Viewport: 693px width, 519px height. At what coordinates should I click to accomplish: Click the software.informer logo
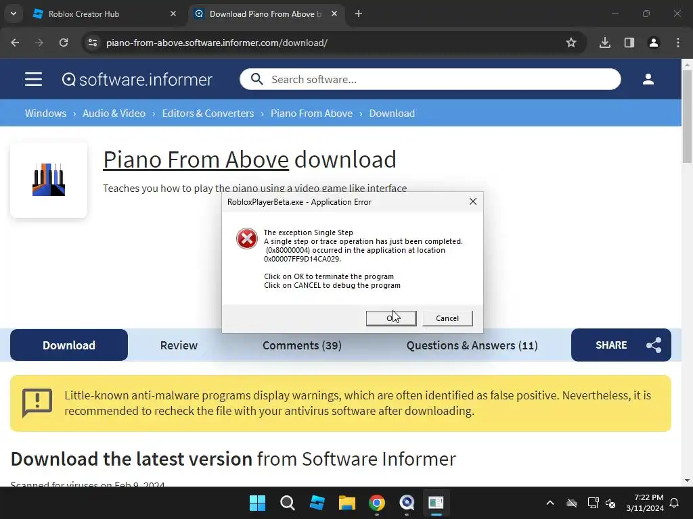[x=137, y=80]
